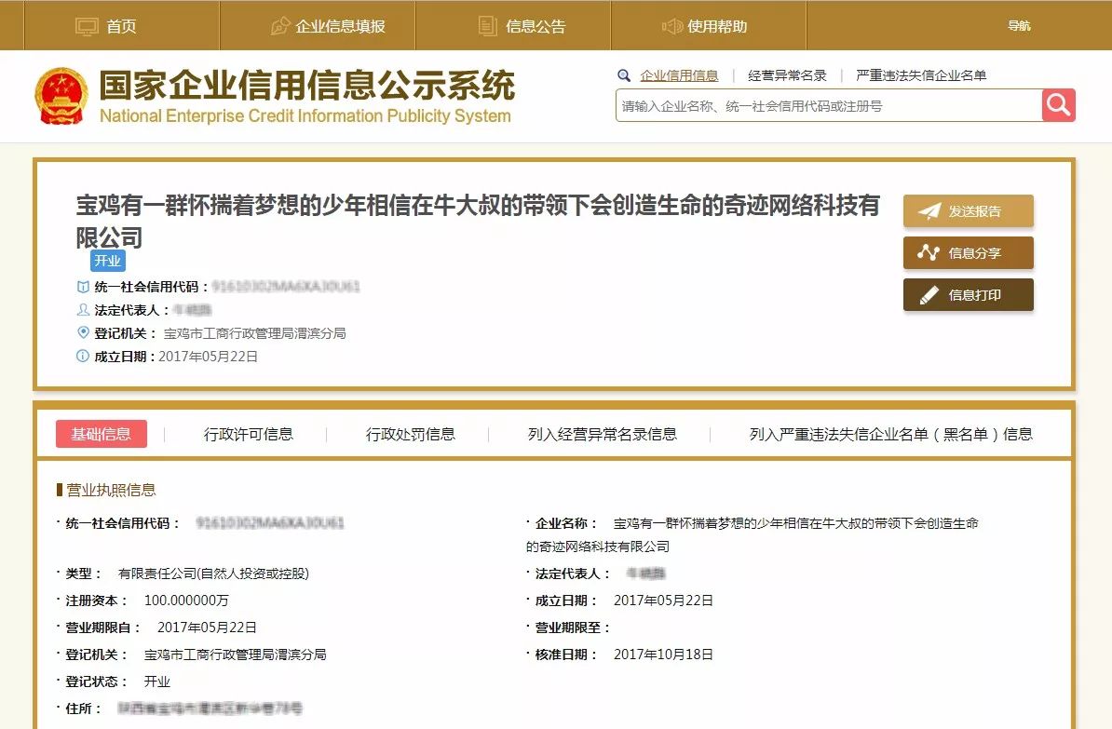Switch to the 列入经营异常名录信息 tab
Image resolution: width=1112 pixels, height=729 pixels.
click(602, 434)
